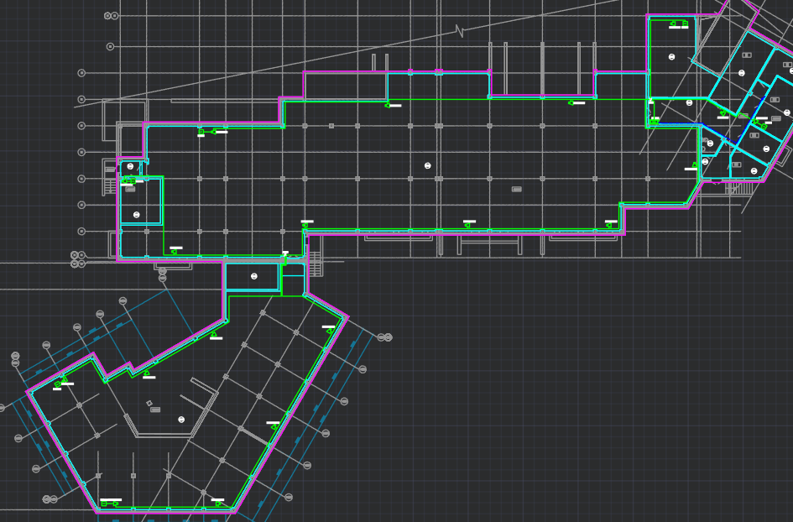Click the zigzag break-line symbol on the diagonal line
Image resolution: width=793 pixels, height=522 pixels.
459,32
